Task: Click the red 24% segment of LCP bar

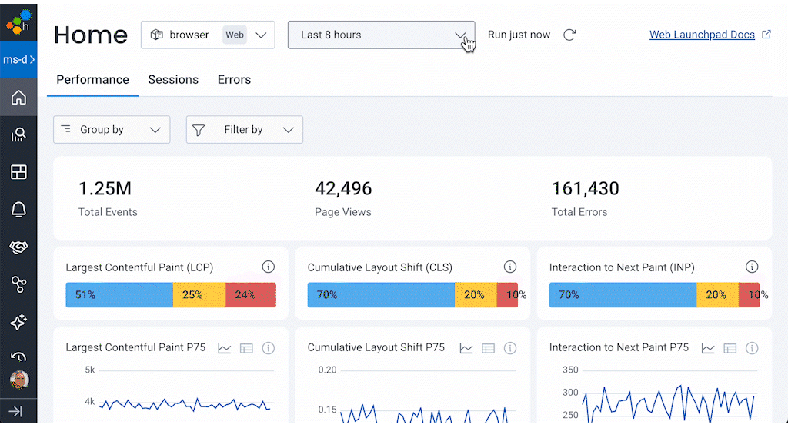Action: tap(251, 295)
